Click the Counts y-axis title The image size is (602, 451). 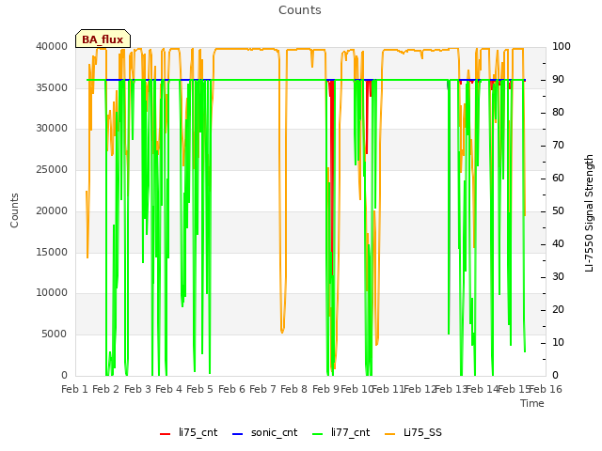tap(14, 210)
